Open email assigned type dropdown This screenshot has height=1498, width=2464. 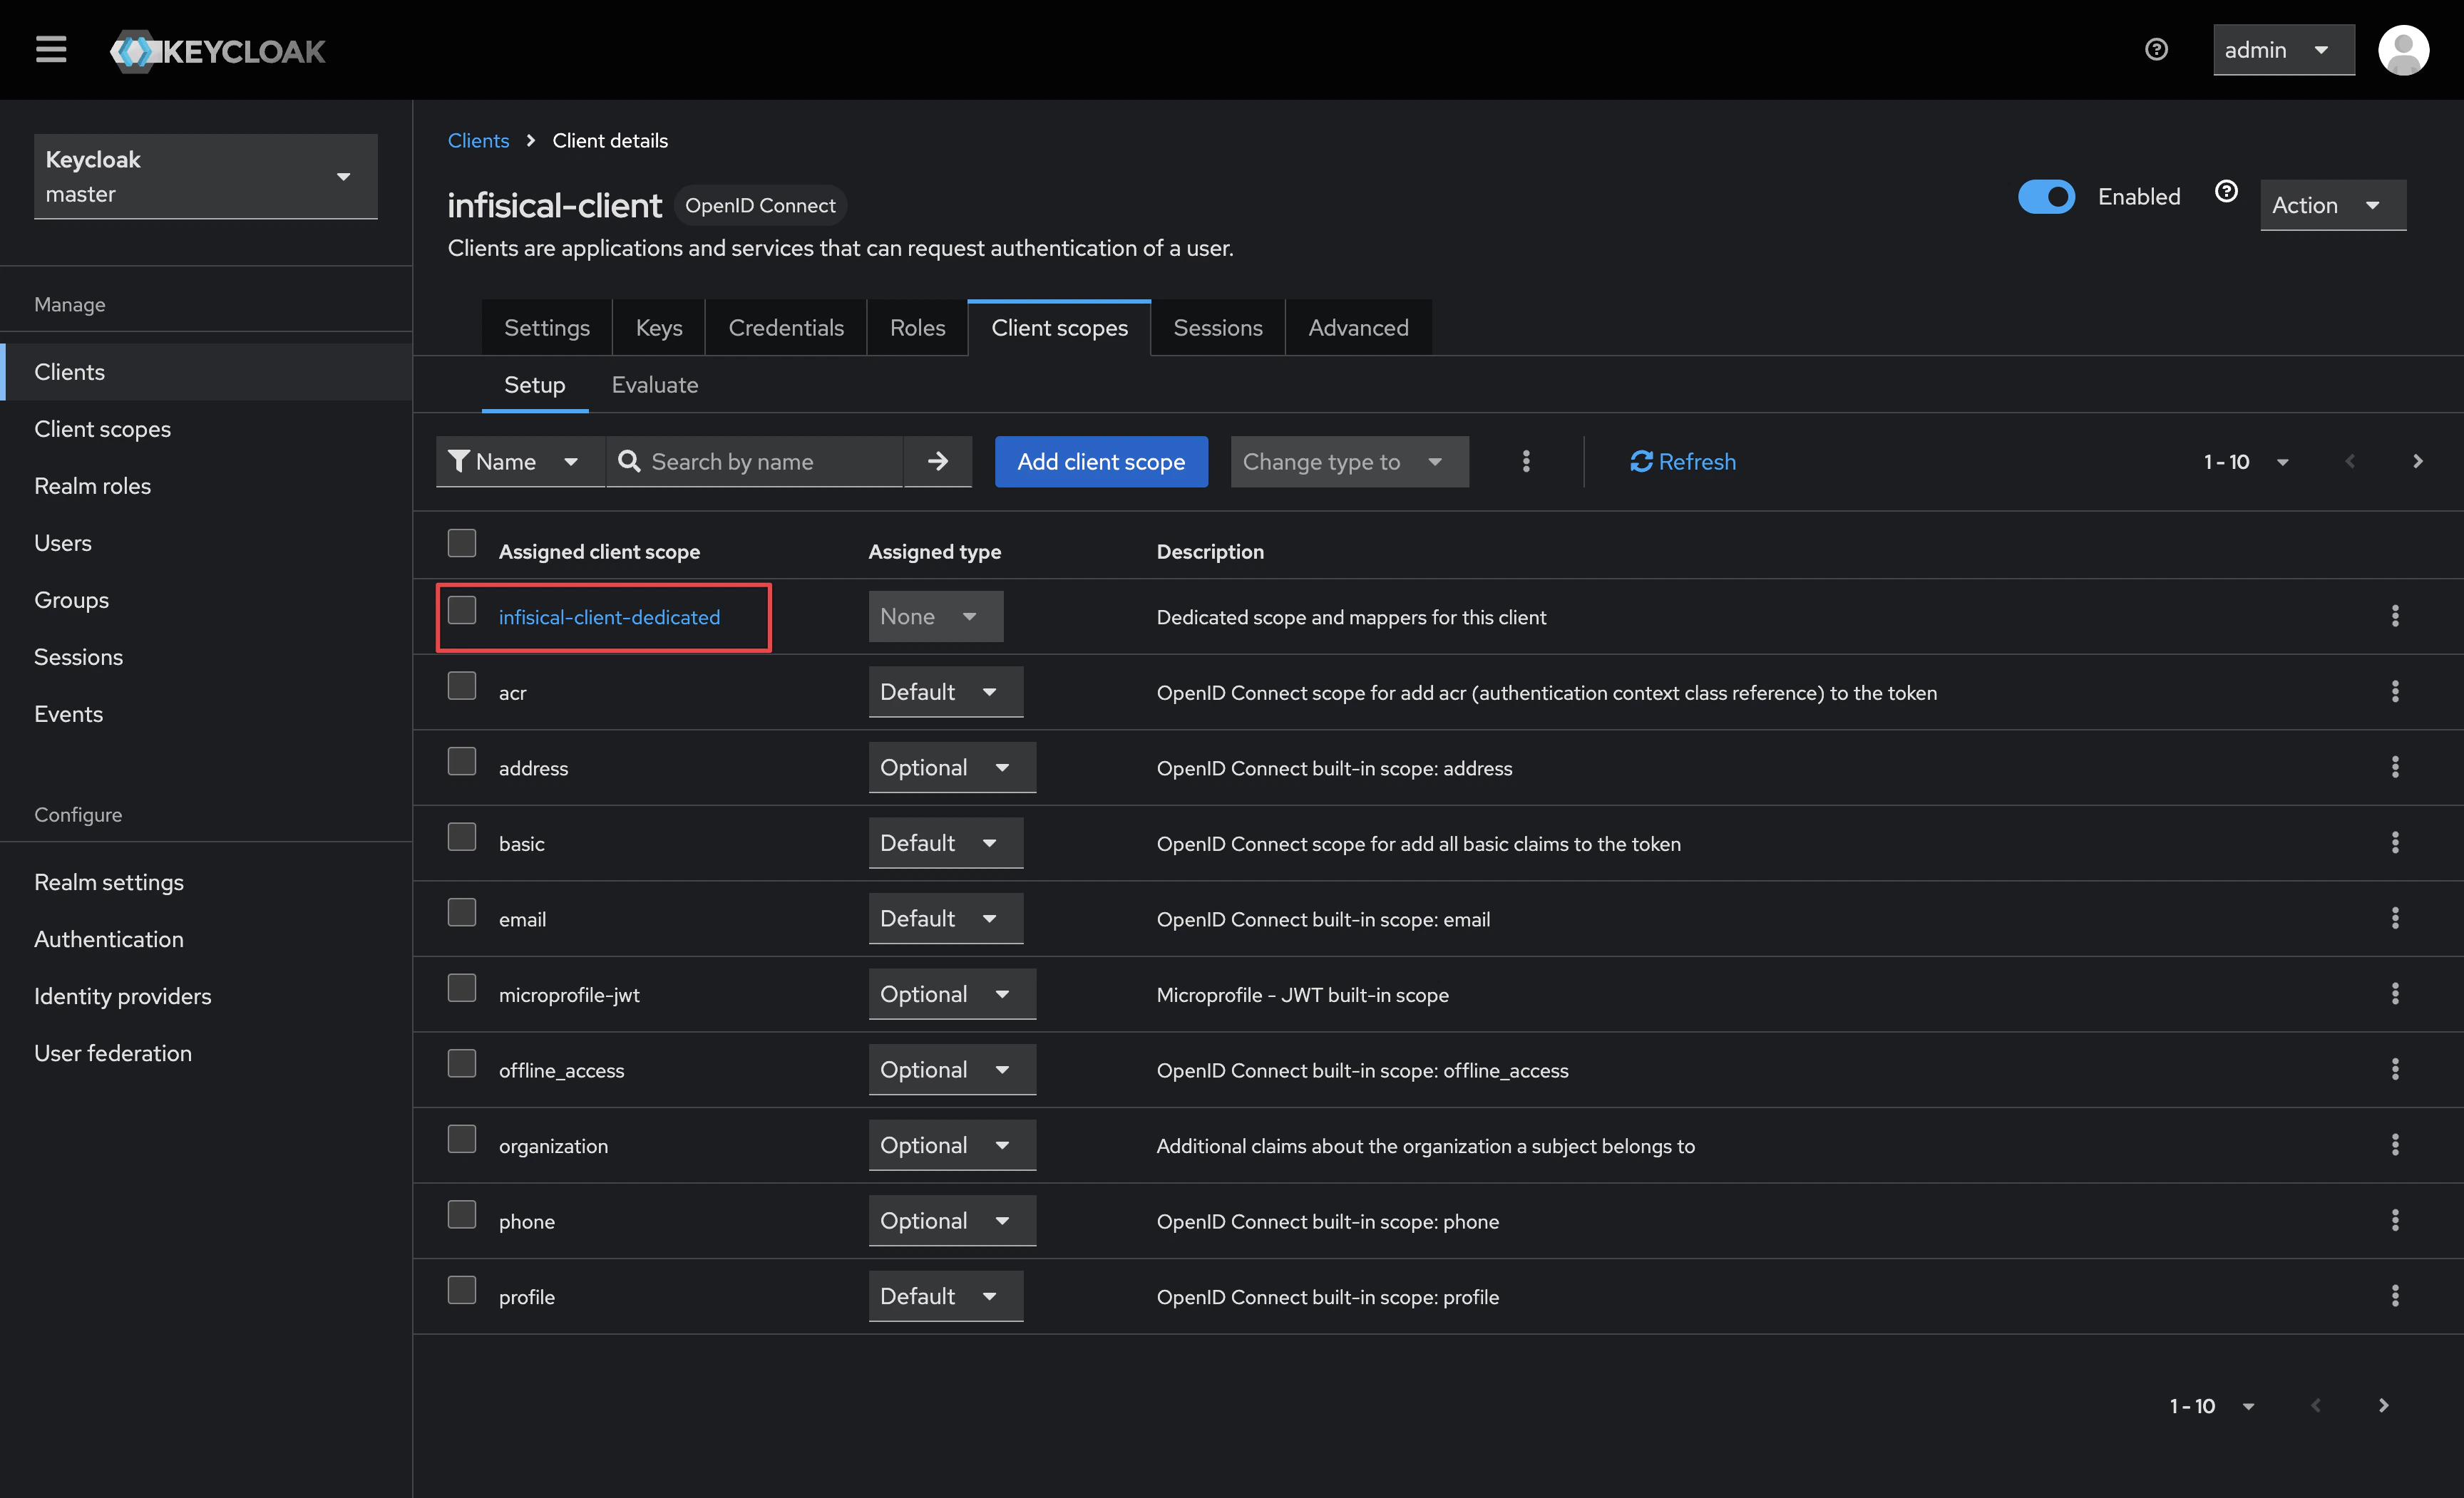945,917
